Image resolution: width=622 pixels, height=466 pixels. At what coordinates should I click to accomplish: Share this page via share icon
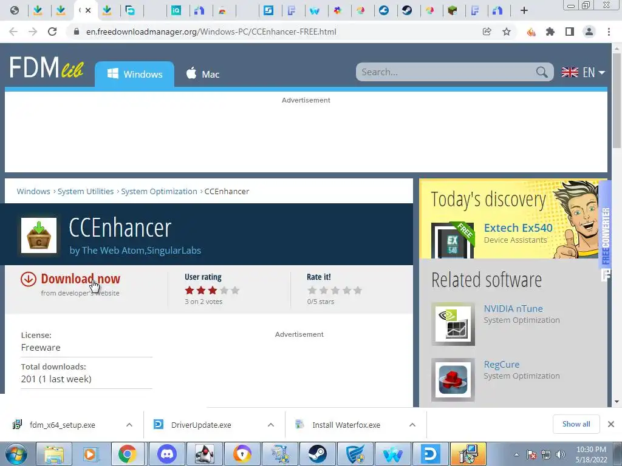click(487, 32)
